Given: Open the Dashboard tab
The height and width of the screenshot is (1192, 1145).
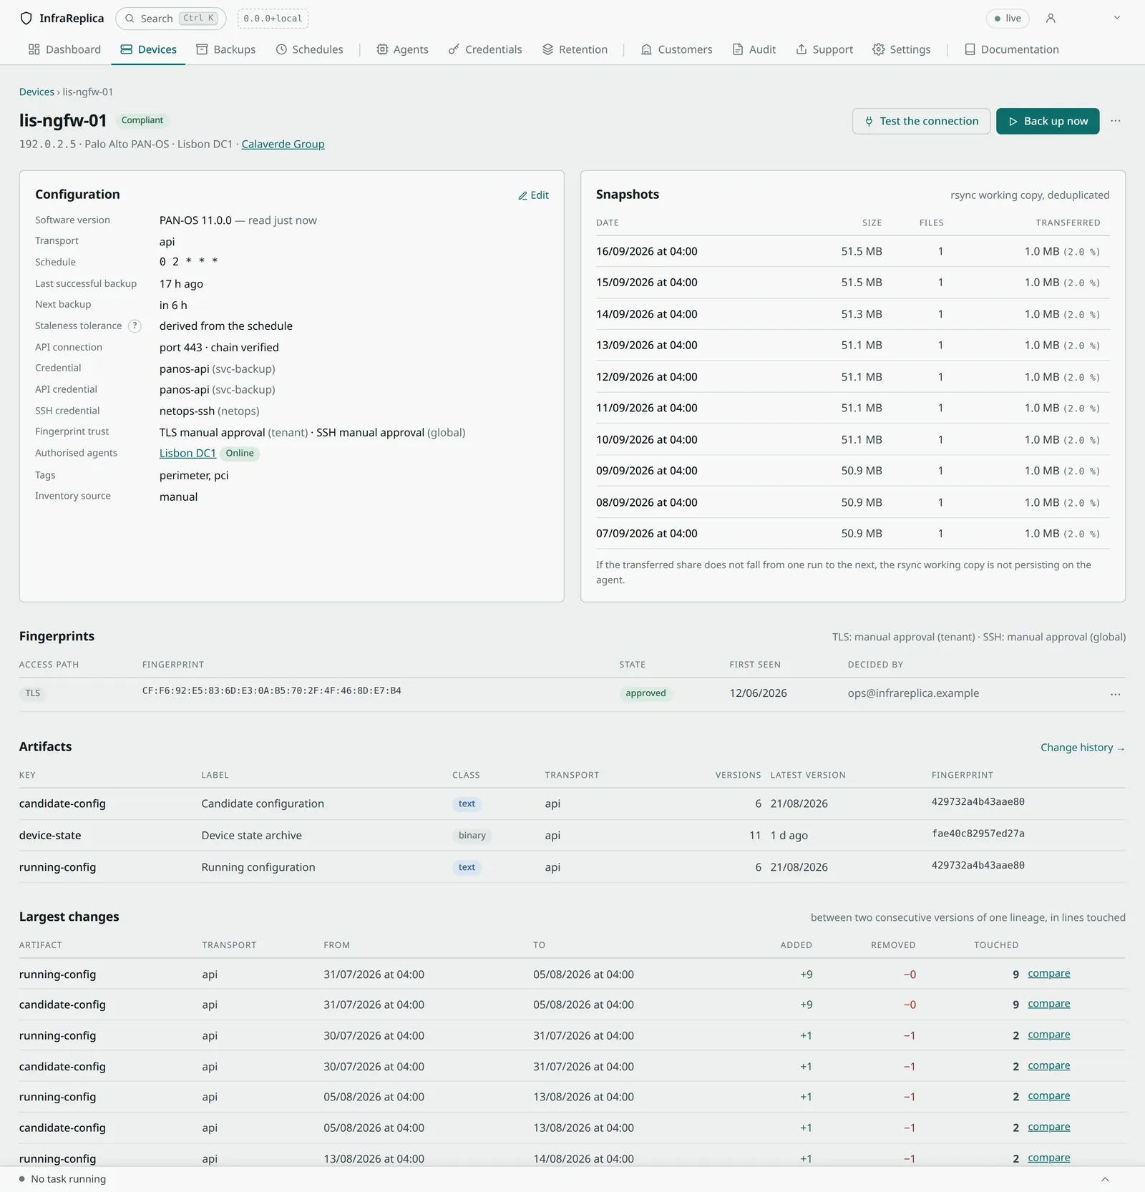Looking at the screenshot, I should pos(64,49).
